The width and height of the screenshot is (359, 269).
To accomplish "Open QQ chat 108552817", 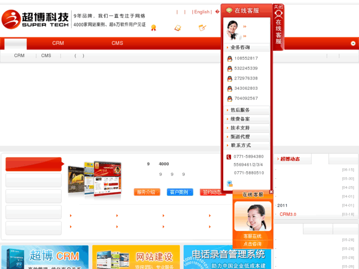I will coord(242,58).
